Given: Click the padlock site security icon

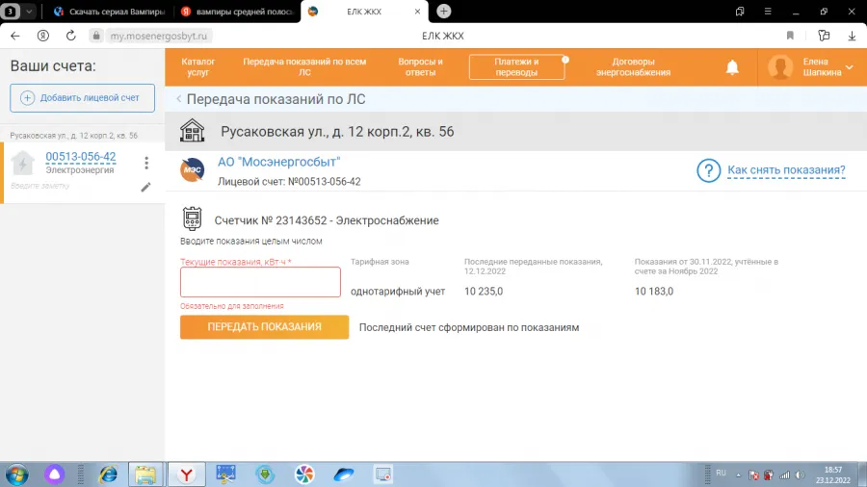Looking at the screenshot, I should (x=96, y=36).
